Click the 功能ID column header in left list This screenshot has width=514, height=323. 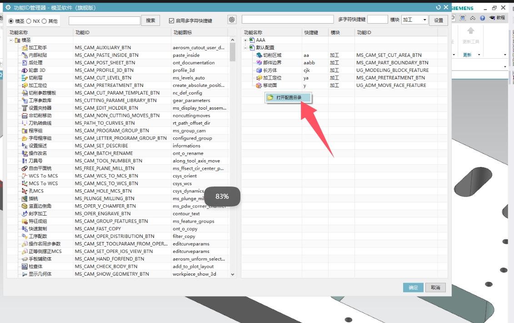pos(122,32)
